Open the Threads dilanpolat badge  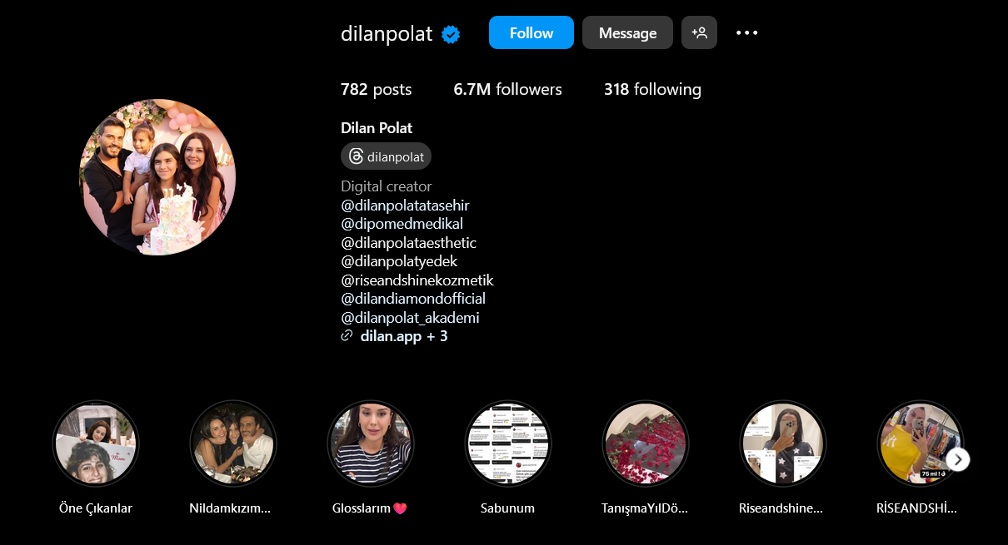click(x=387, y=156)
